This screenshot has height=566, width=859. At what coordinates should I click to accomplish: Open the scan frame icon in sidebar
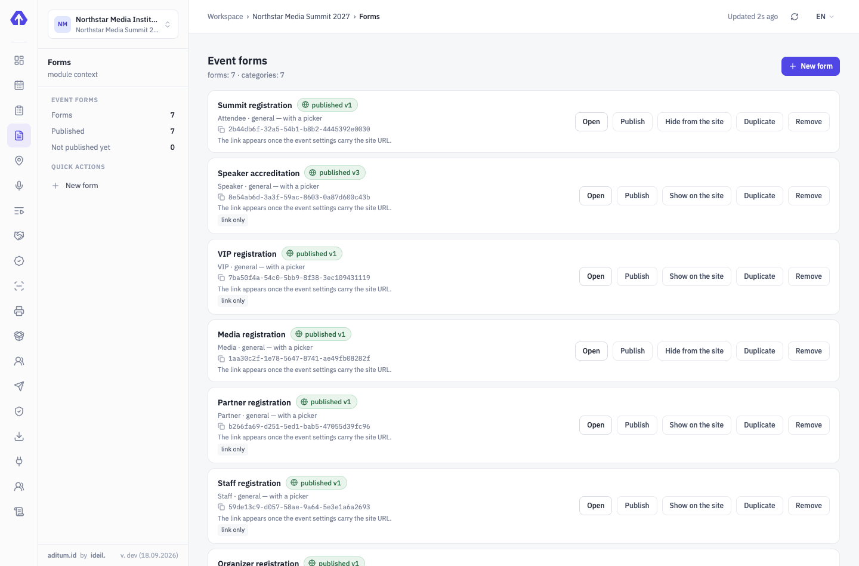point(19,286)
